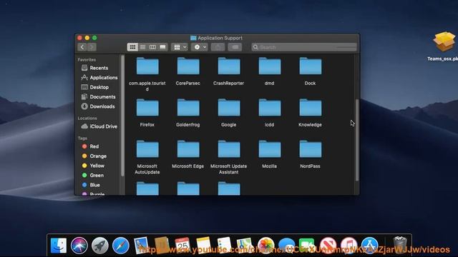Open Launchpad from the Dock
This screenshot has height=257, width=458.
(99, 246)
